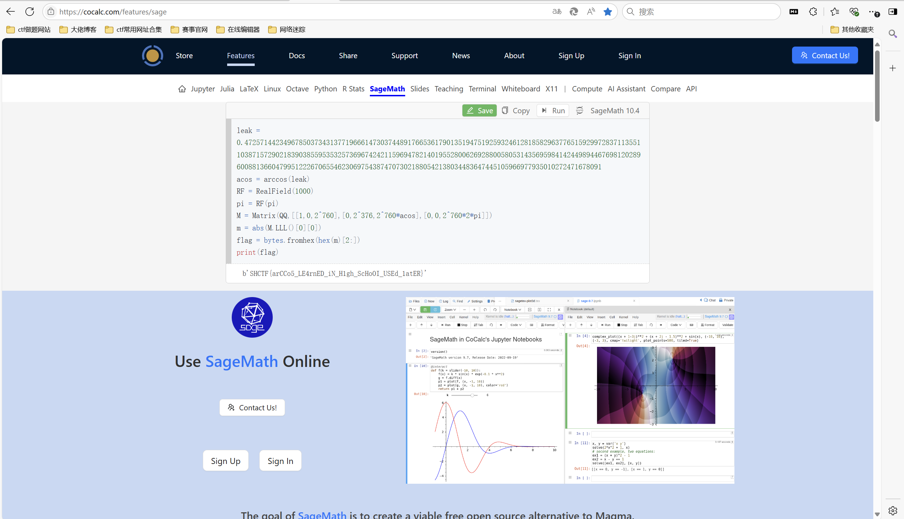Click the site info lock icon
Viewport: 904px width, 519px height.
[x=51, y=12]
